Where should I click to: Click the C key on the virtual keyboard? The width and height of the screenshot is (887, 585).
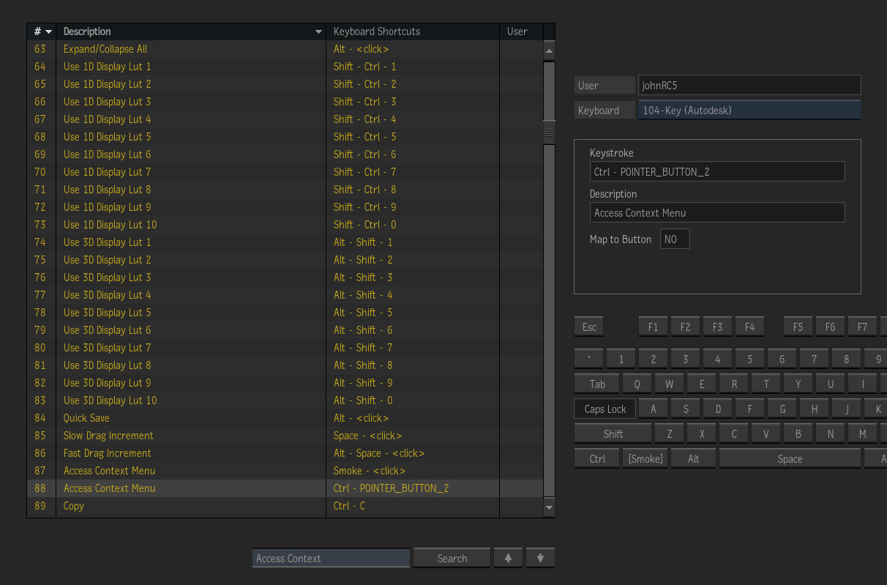click(733, 433)
